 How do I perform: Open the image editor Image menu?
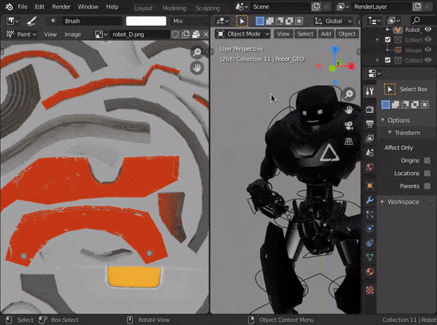pyautogui.click(x=72, y=34)
